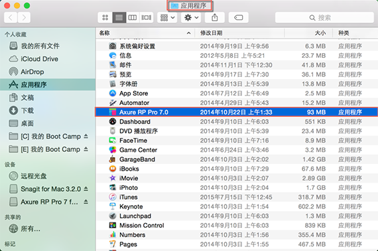Eject the [C] 我的 Boot Camp volume
378x251 pixels.
(x=86, y=136)
